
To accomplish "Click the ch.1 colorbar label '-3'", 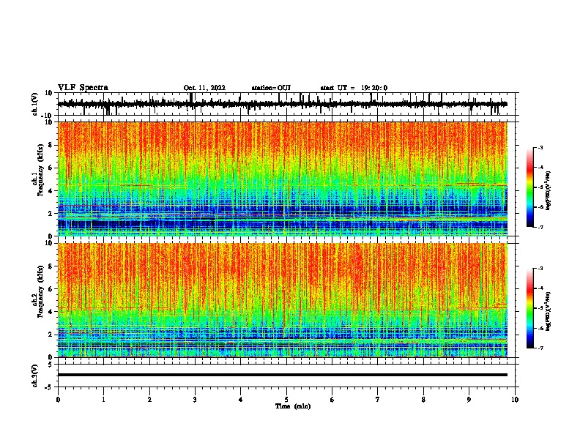I will pos(540,147).
